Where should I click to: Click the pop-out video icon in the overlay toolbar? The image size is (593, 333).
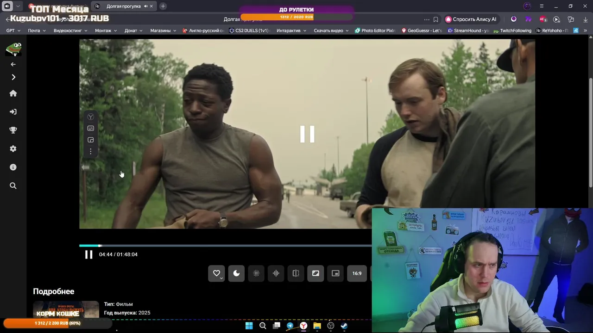point(91,140)
